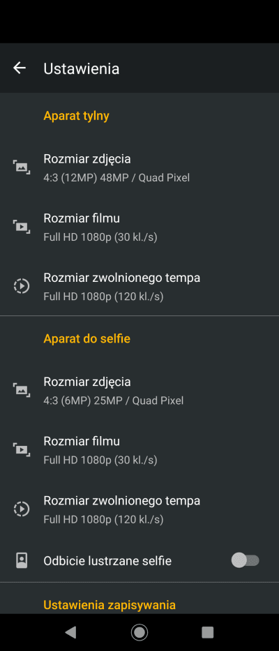Click the rear camera photo size icon
279x651 pixels.
(x=22, y=167)
